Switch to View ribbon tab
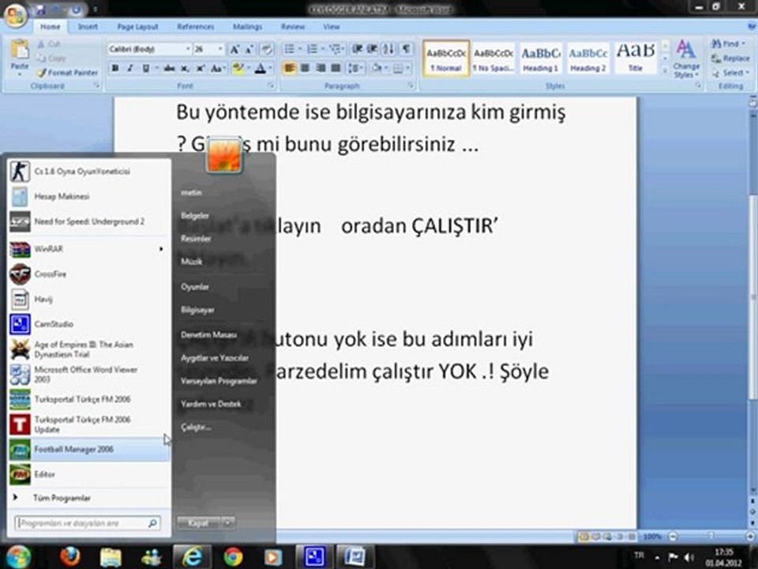The image size is (758, 569). [x=331, y=27]
